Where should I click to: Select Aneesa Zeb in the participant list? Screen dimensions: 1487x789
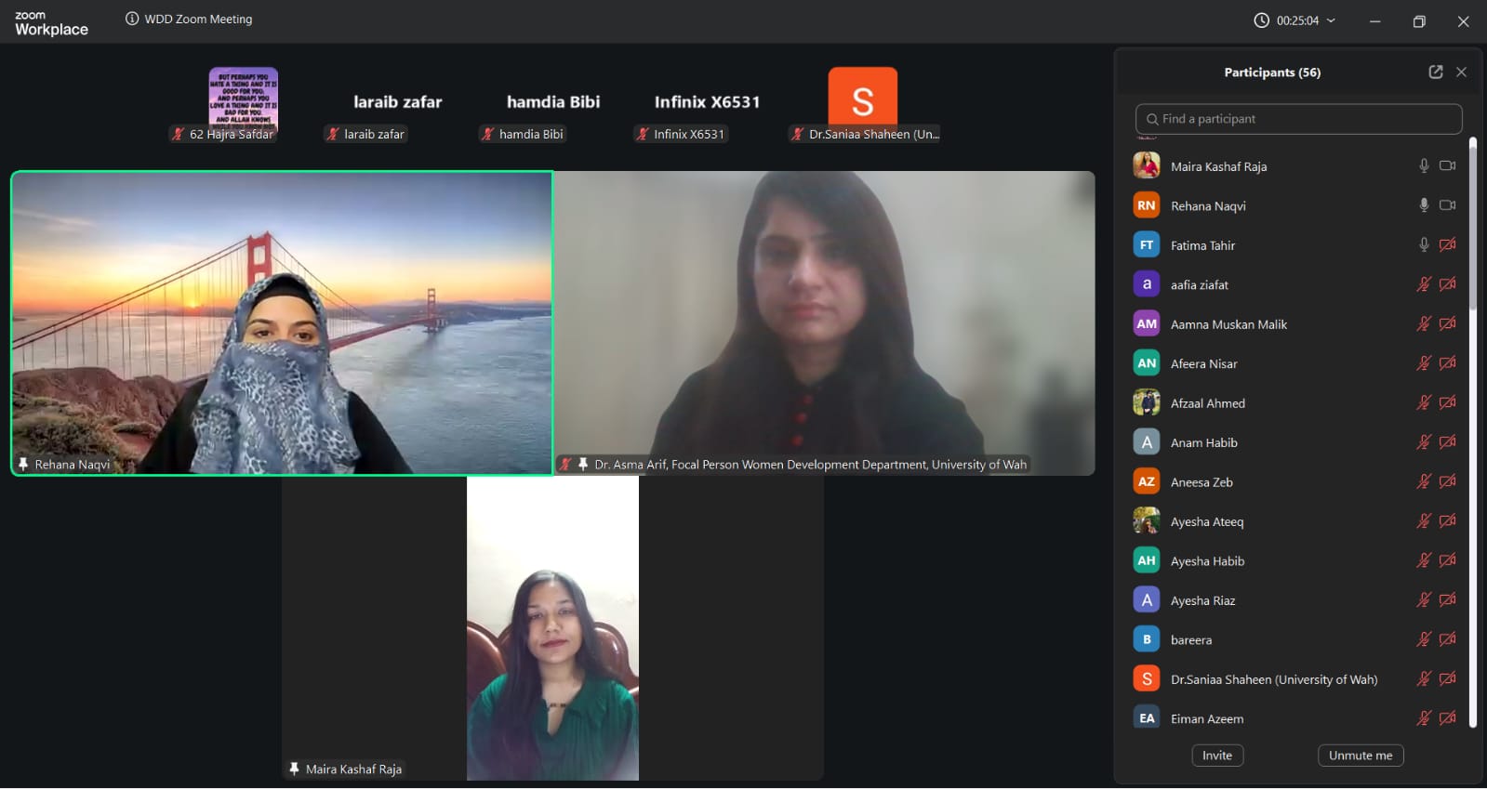click(1201, 482)
